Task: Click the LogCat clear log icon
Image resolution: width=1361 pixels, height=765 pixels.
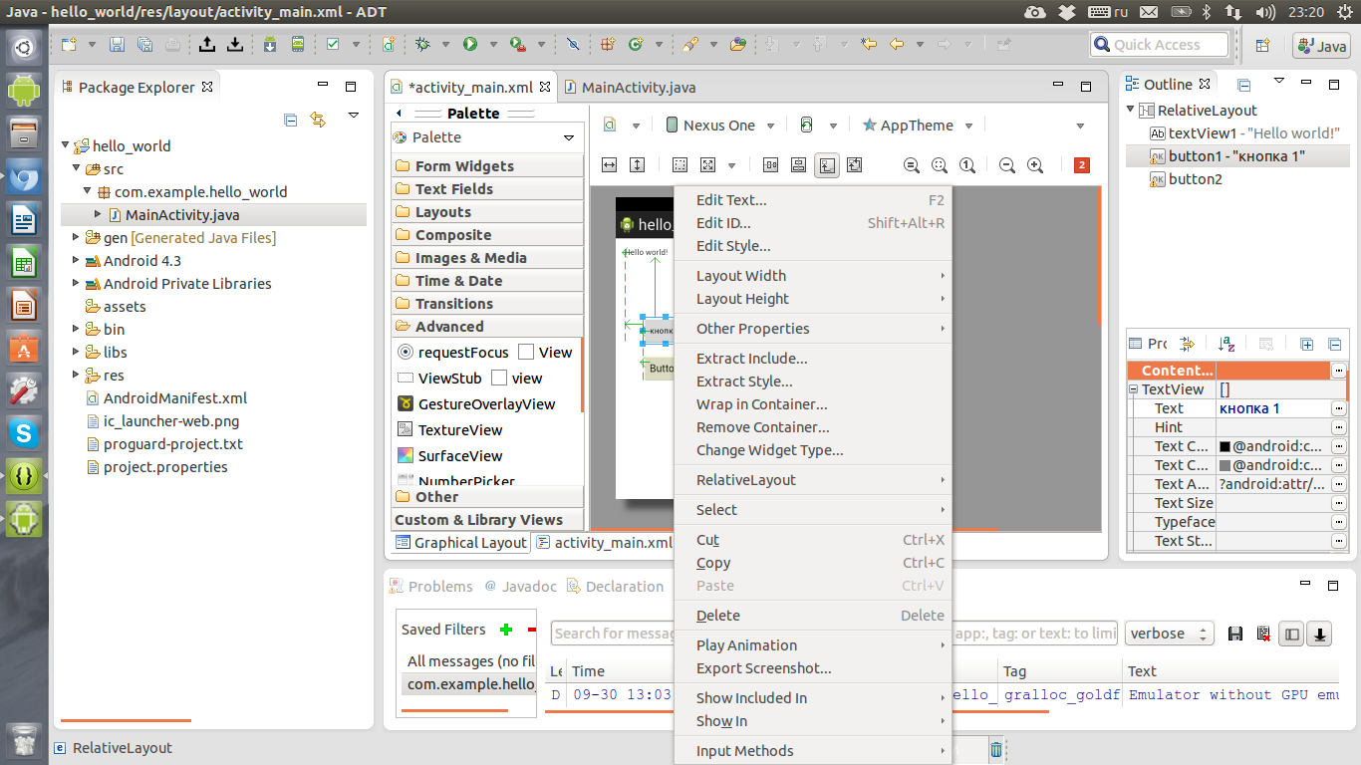Action: (x=1263, y=634)
